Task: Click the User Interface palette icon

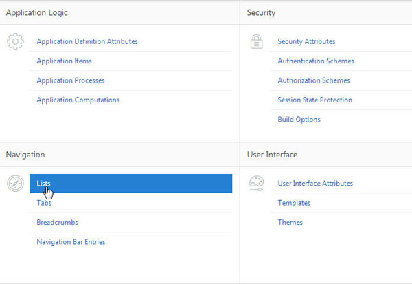Action: pyautogui.click(x=256, y=183)
